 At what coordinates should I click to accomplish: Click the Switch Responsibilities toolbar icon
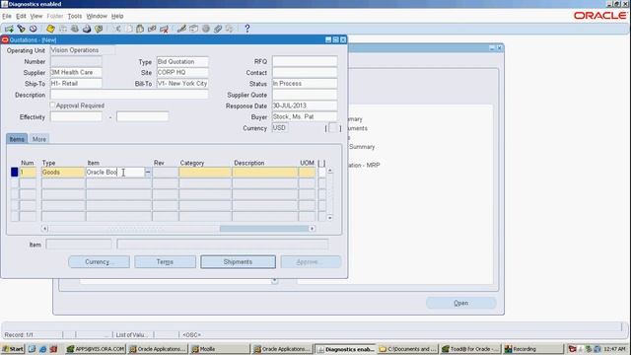pos(75,29)
